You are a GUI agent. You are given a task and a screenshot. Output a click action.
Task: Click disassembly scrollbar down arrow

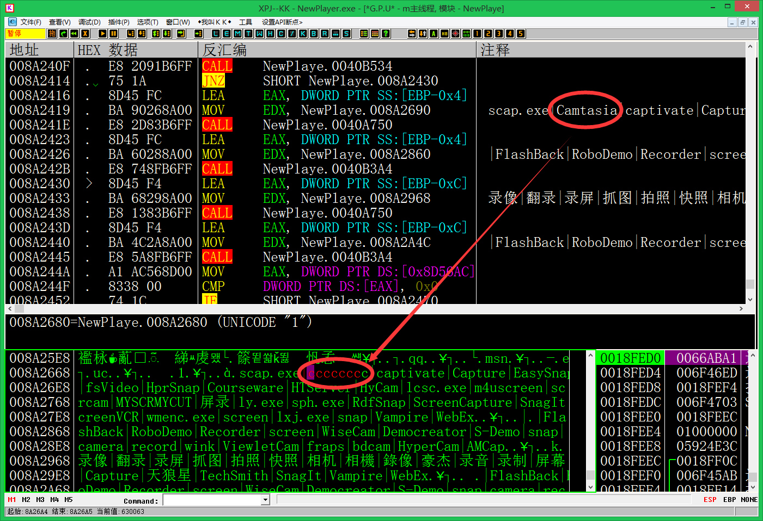[750, 299]
